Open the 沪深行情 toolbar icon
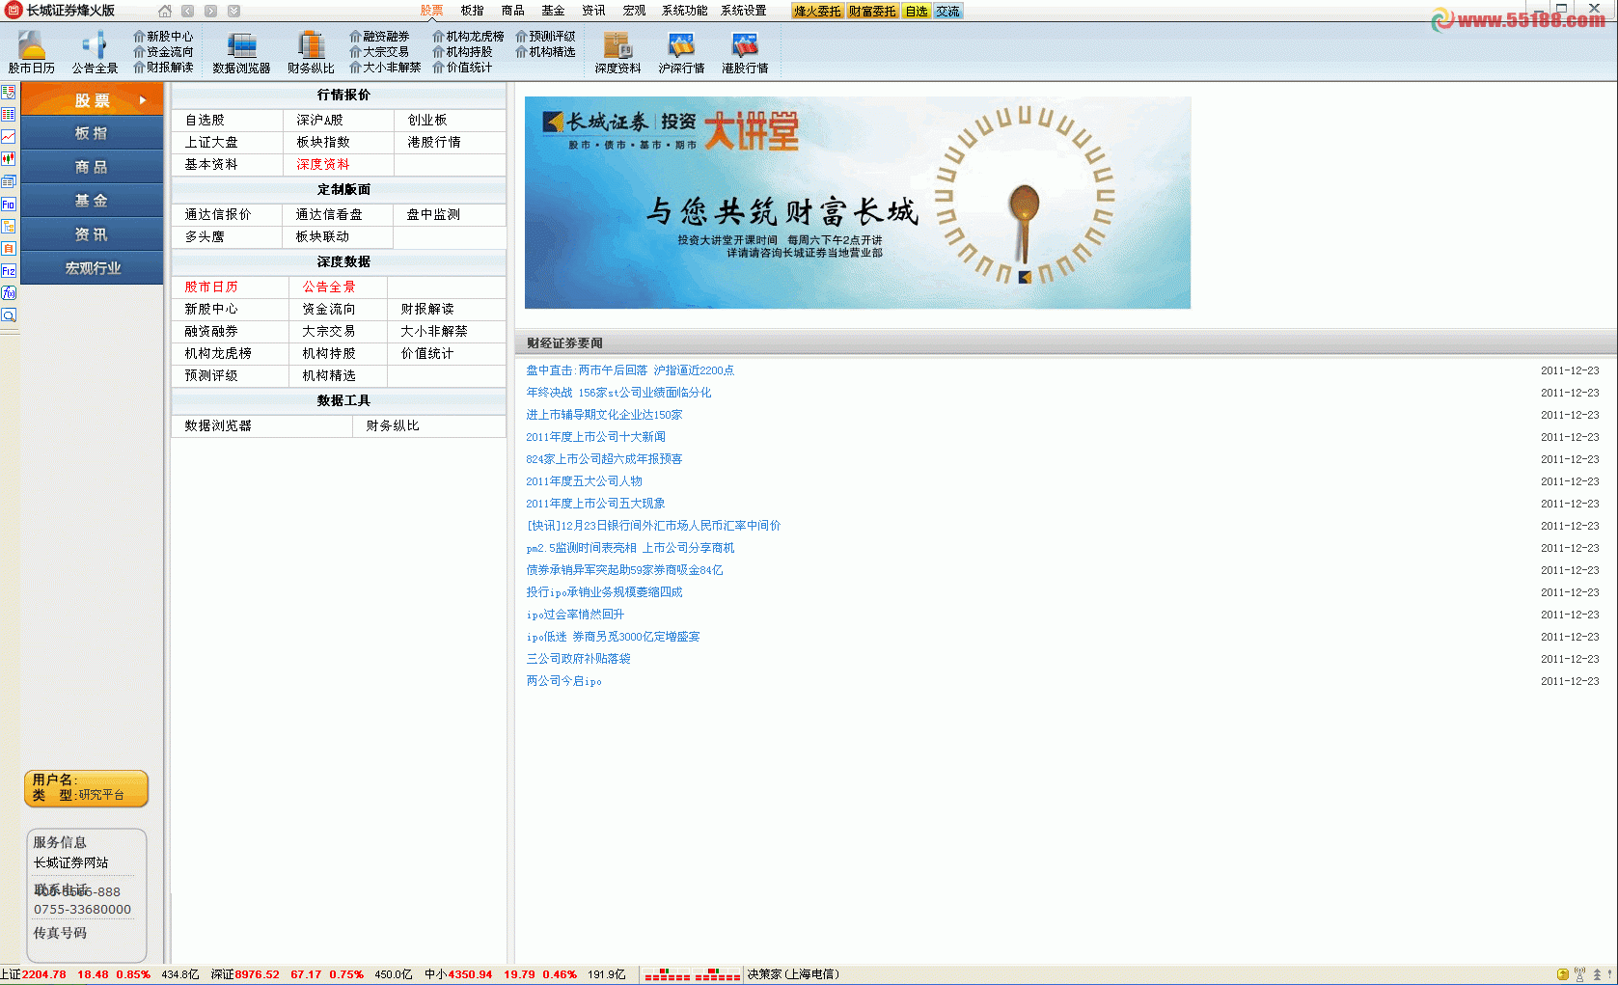 [681, 51]
